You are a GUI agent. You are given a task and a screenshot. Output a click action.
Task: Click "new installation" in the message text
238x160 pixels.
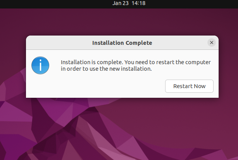pos(134,69)
